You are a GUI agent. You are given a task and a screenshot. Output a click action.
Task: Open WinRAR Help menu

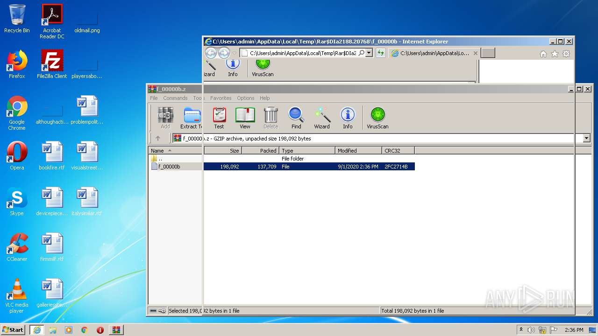point(265,98)
